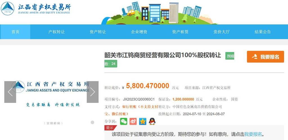This screenshot has height=140, width=288.
Task: Click project number JX2023CQ00060C1
Action: tap(139, 99)
